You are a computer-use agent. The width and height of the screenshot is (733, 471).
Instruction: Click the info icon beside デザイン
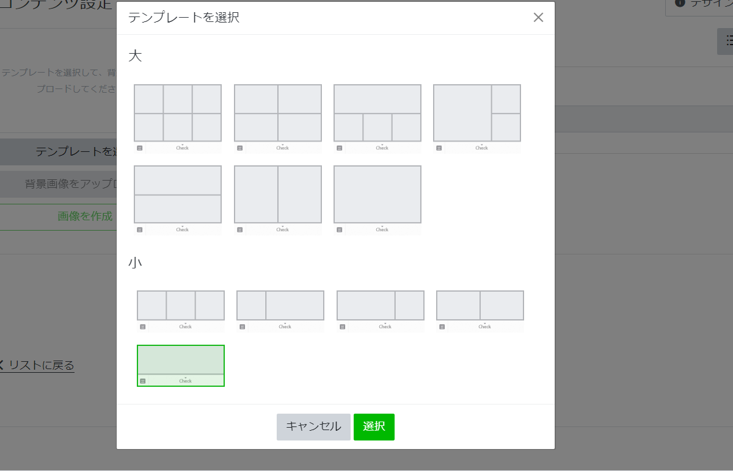(680, 3)
